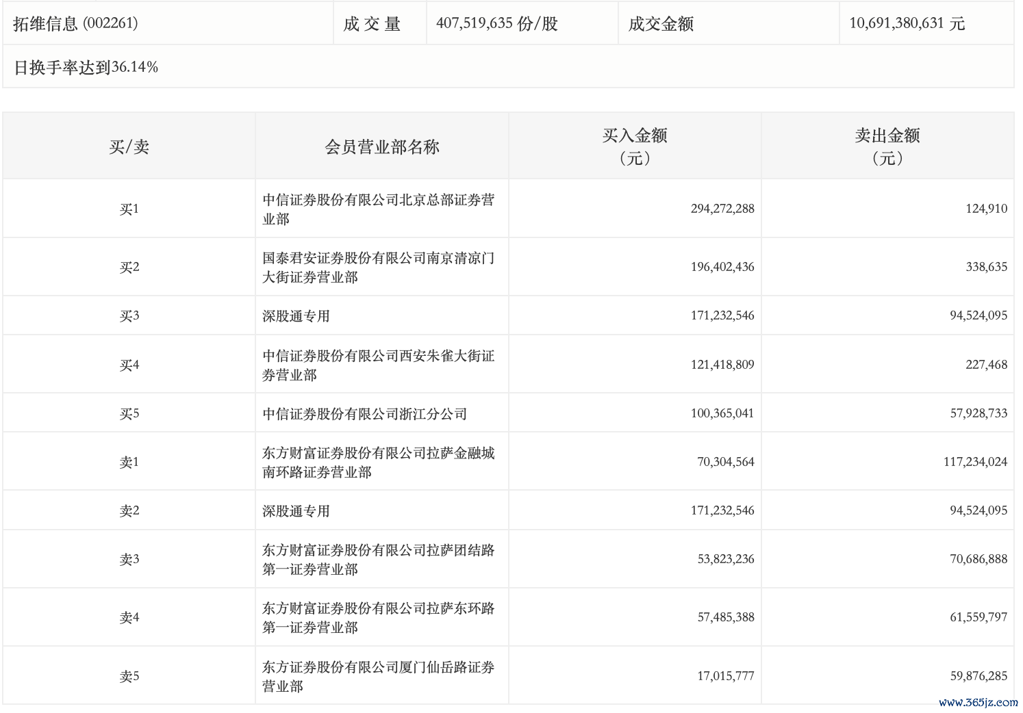Click 171,232,546 in the 买3 row

point(722,315)
